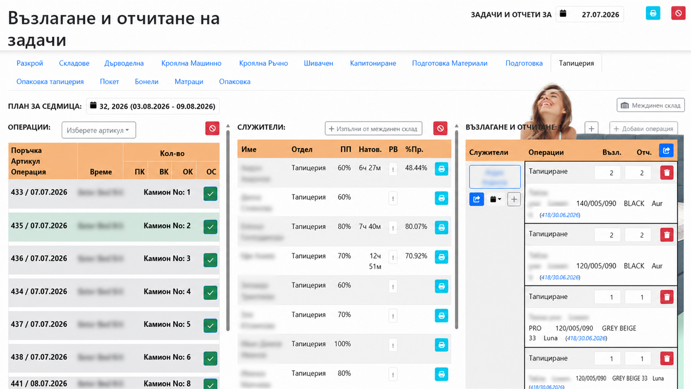This screenshot has height=389, width=691.
Task: Open link 418/30.06.2026 under 140/005/090
Action: tap(560, 215)
